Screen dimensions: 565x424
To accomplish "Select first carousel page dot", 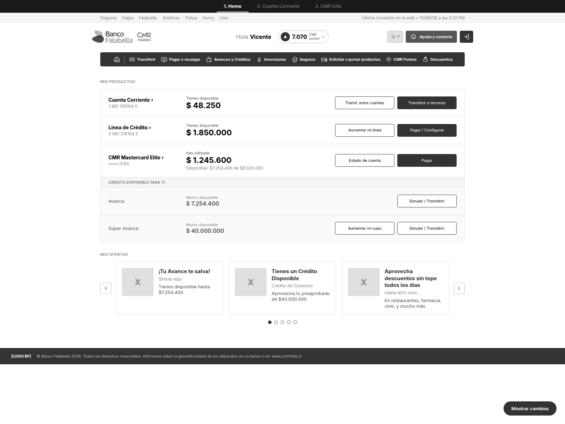I will pyautogui.click(x=270, y=322).
